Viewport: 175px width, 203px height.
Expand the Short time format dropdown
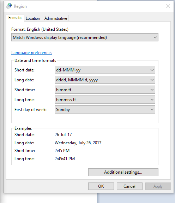(x=105, y=90)
